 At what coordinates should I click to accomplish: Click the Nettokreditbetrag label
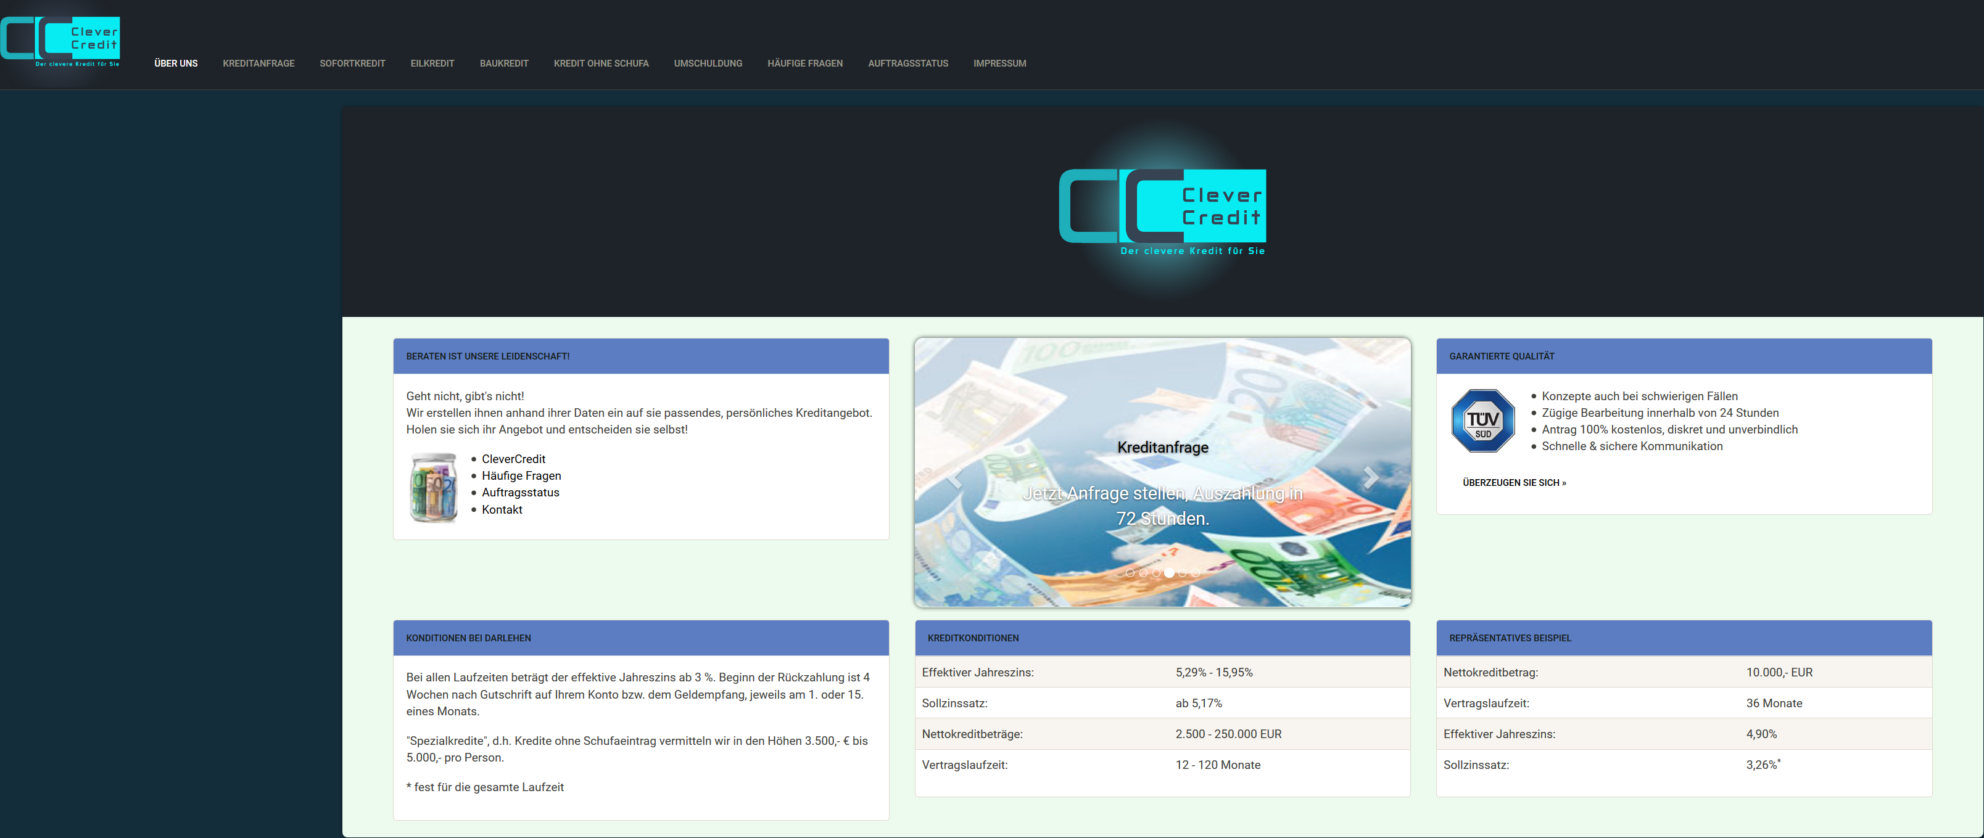coord(1490,672)
